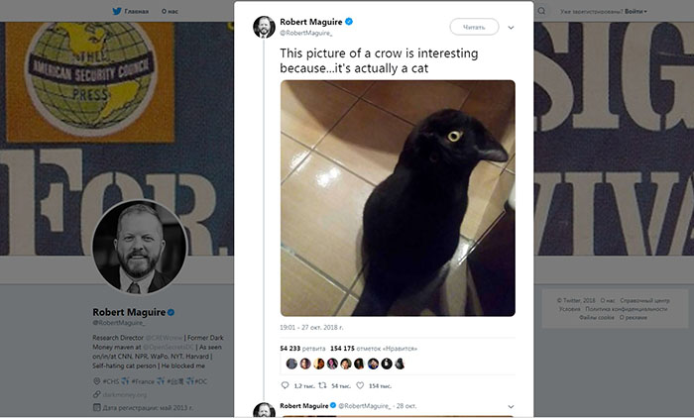Like the tweet with heart icon
The height and width of the screenshot is (418, 694).
point(359,385)
